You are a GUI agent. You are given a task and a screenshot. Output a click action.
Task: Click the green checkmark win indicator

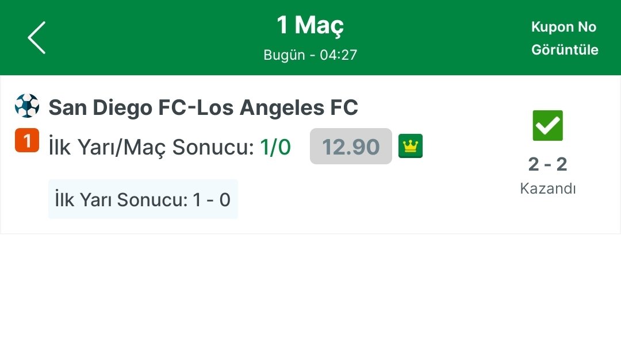(548, 125)
